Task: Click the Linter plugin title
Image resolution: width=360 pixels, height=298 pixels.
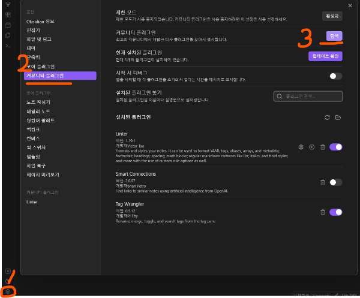Action: pos(122,134)
